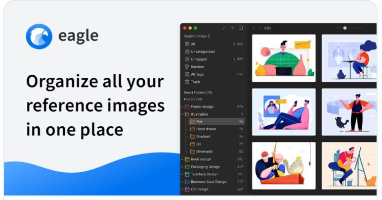Expand the Typeface Design folder
The image size is (382, 200).
(x=182, y=174)
